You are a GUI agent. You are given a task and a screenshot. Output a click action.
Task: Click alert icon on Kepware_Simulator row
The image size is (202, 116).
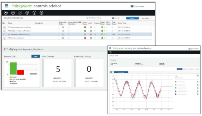(x=91, y=34)
